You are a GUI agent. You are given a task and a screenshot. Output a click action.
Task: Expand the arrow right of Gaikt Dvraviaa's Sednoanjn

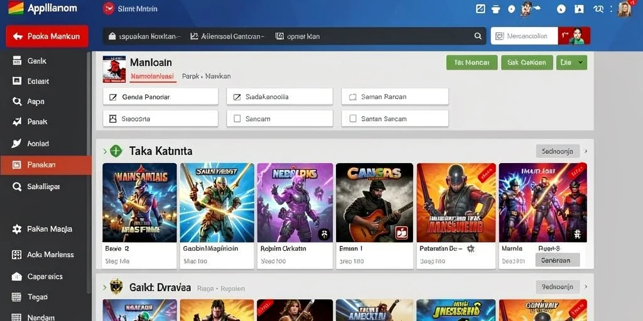coord(586,287)
